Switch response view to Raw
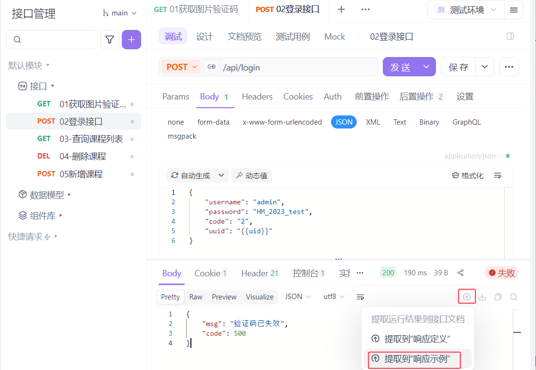 (x=196, y=297)
